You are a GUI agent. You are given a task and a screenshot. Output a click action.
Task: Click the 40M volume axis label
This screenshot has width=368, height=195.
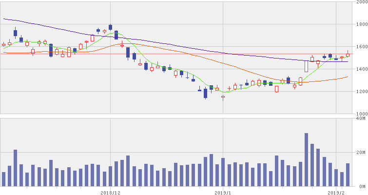361,118
